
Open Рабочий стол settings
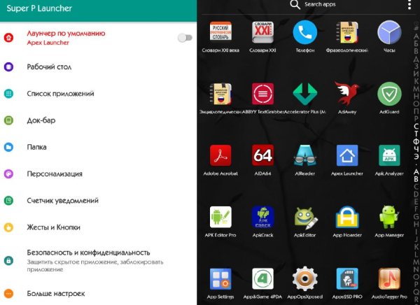pos(98,66)
